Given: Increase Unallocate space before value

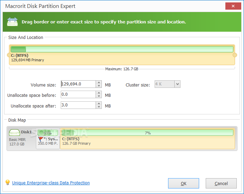Looking at the screenshot, I should 99,93.
